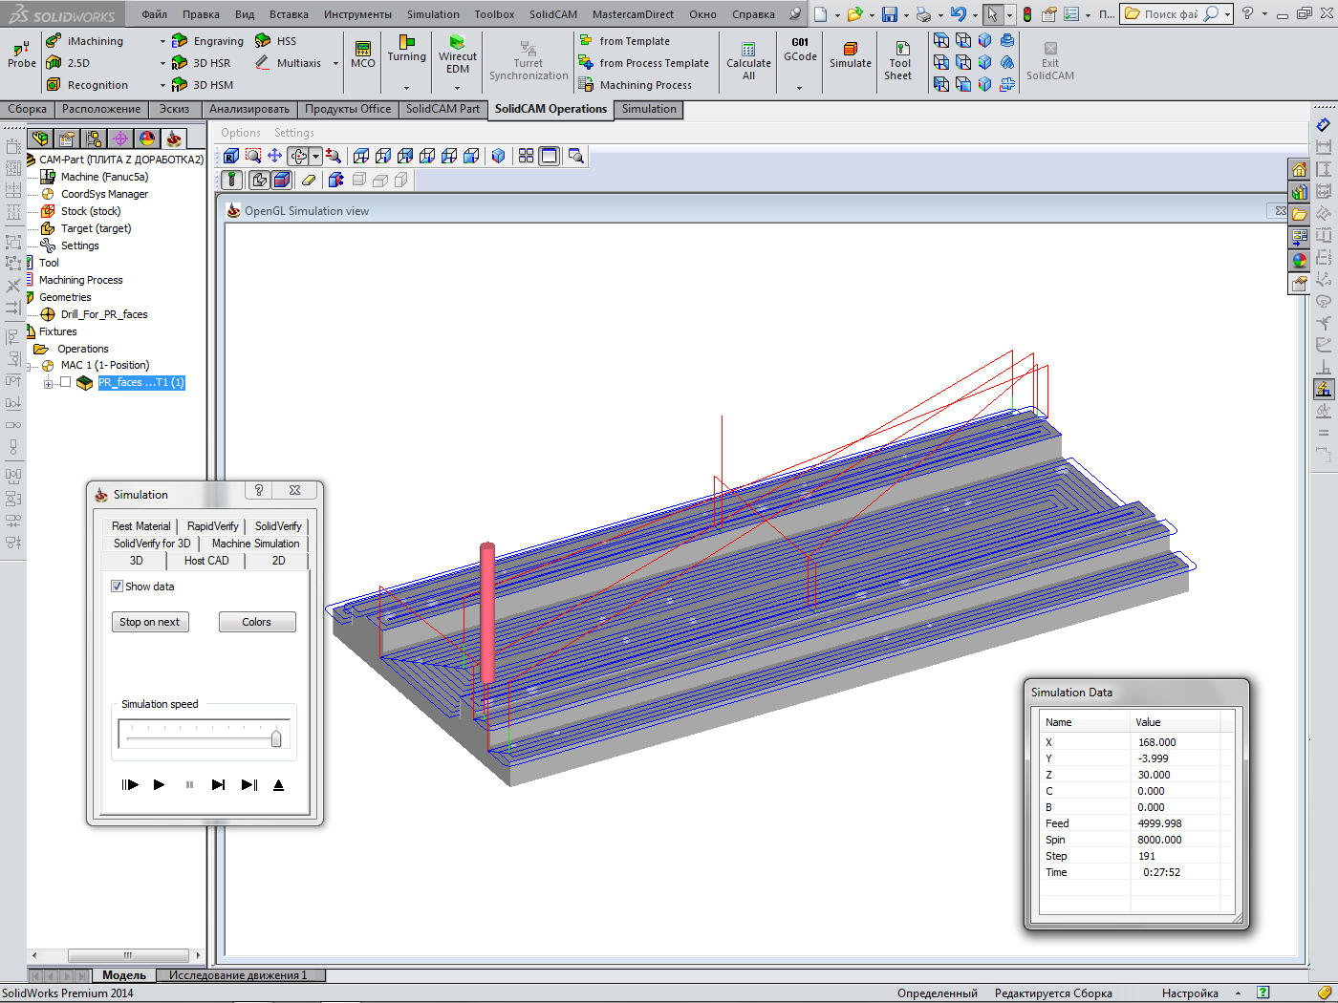
Task: Open the Файл menu
Action: [x=154, y=14]
